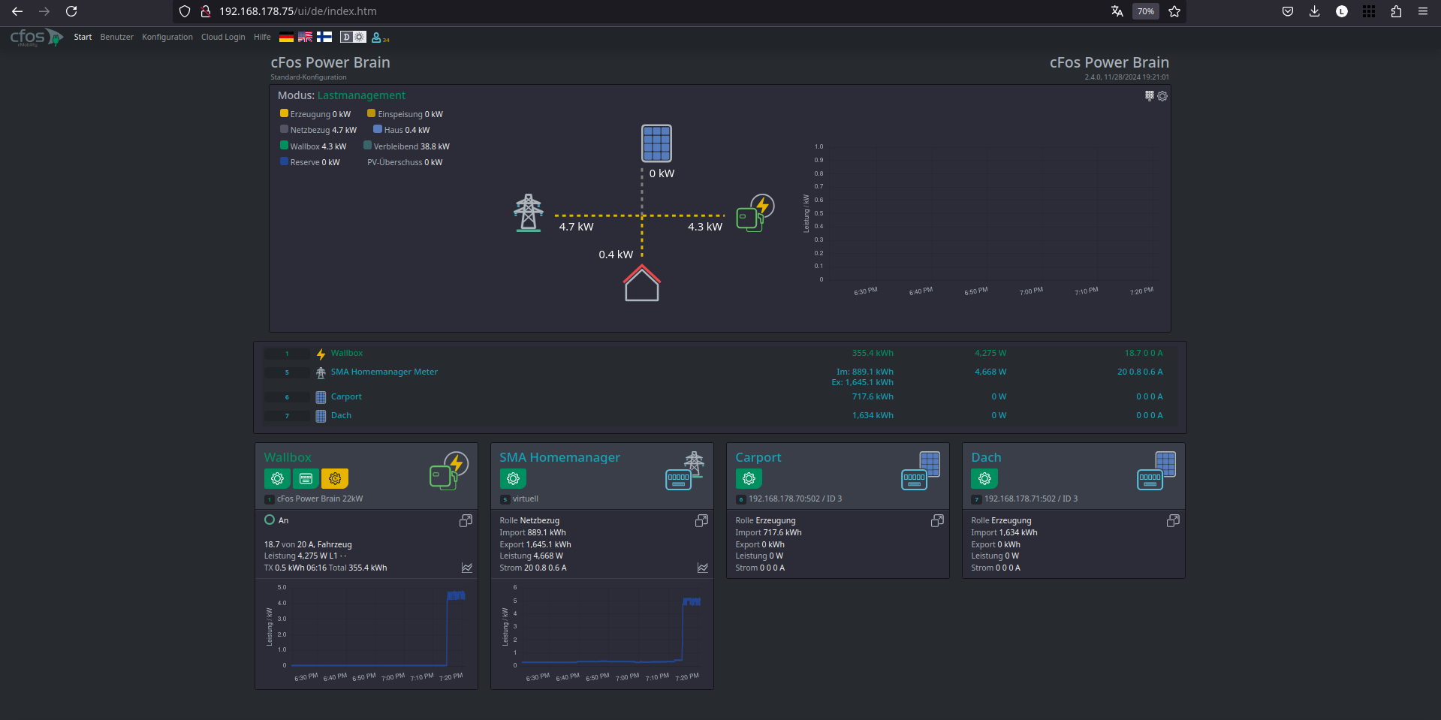
Task: Switch language to English flag
Action: (305, 37)
